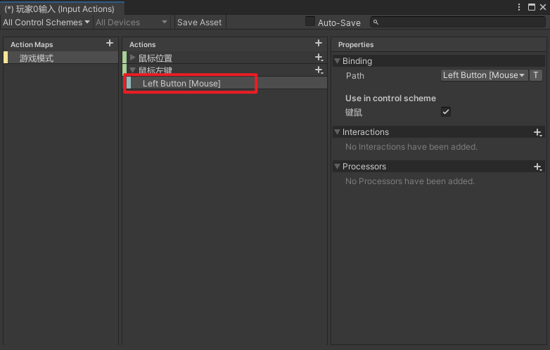
Task: Expand the 鼠标位置 action
Action: pyautogui.click(x=133, y=58)
